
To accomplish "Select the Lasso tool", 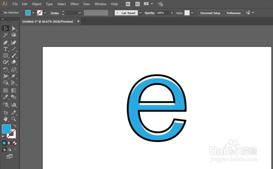I will click(x=14, y=35).
